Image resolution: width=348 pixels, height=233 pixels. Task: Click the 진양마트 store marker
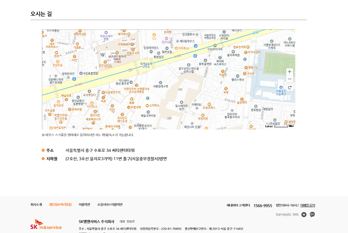[x=57, y=62]
